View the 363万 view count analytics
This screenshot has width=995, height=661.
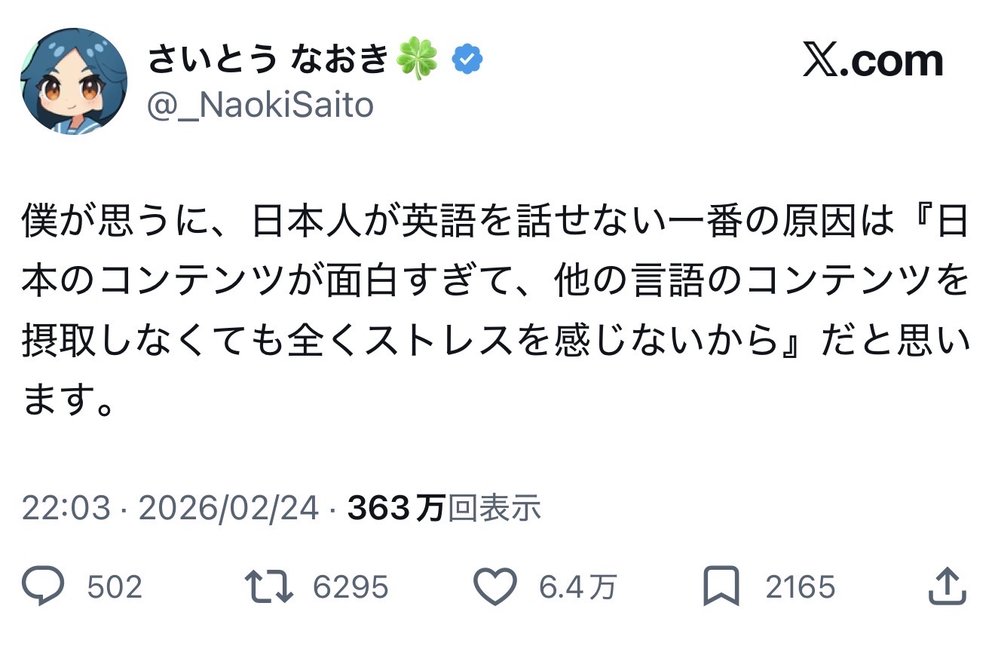pyautogui.click(x=445, y=510)
